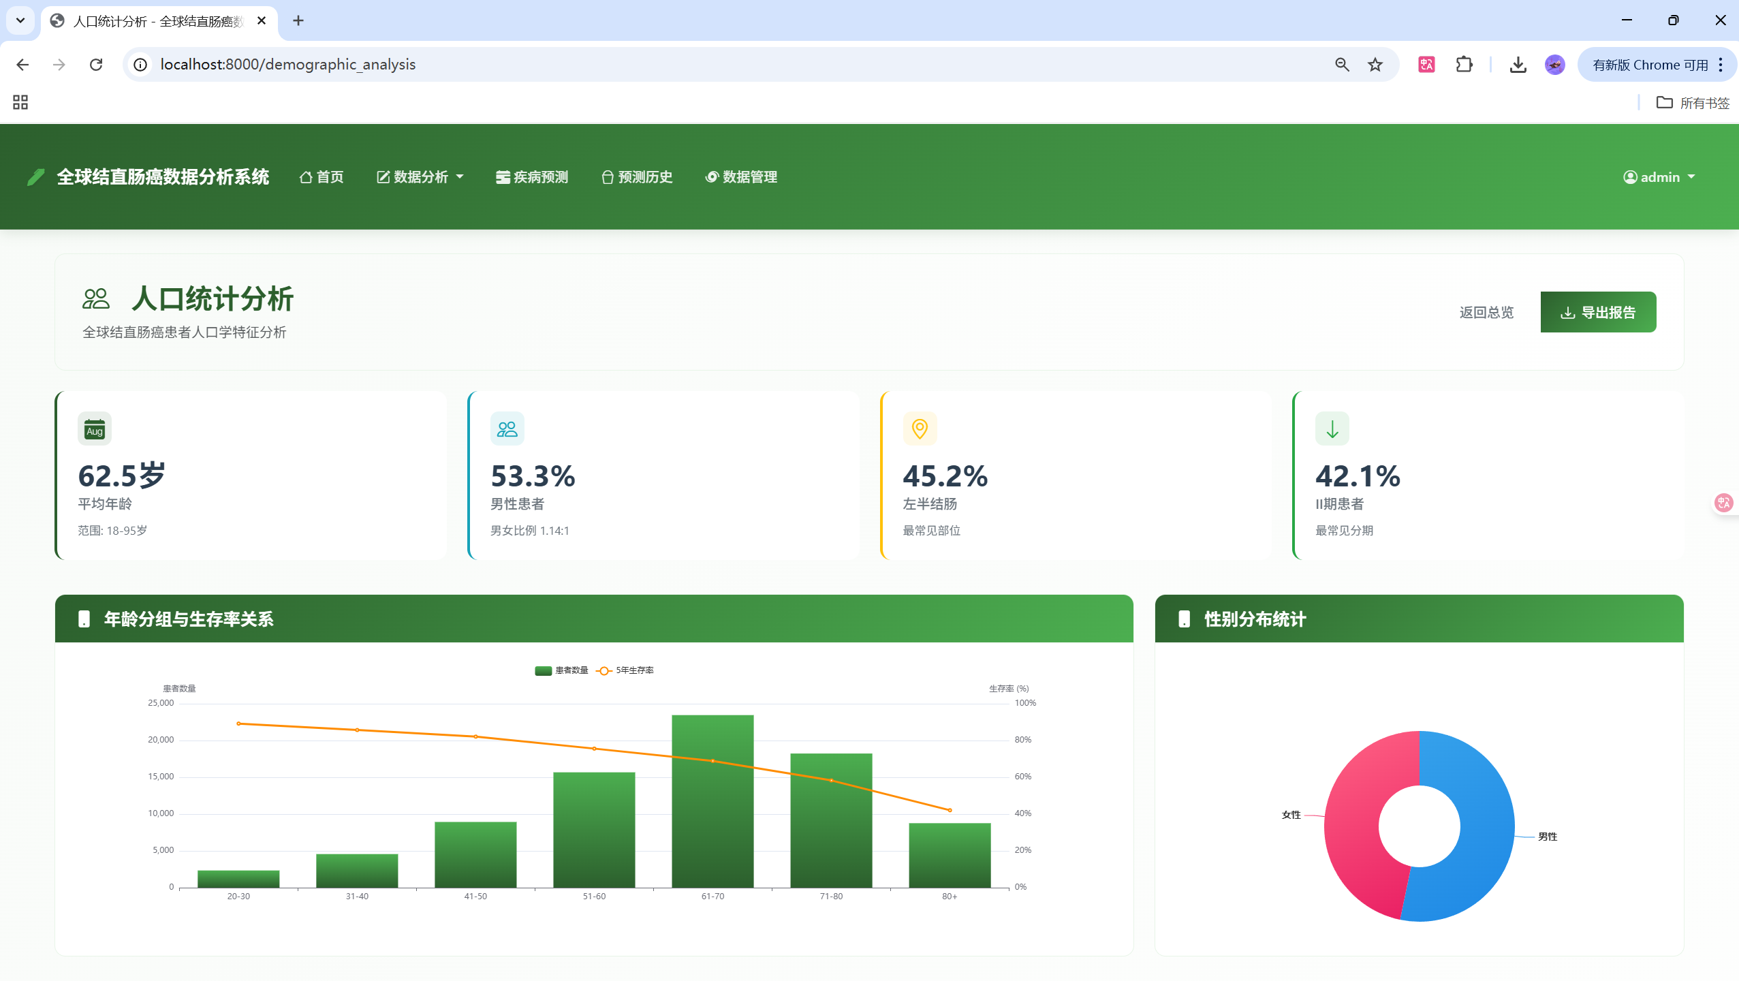The image size is (1739, 981).
Task: Open the Chrome extensions puzzle icon
Action: 1464,65
